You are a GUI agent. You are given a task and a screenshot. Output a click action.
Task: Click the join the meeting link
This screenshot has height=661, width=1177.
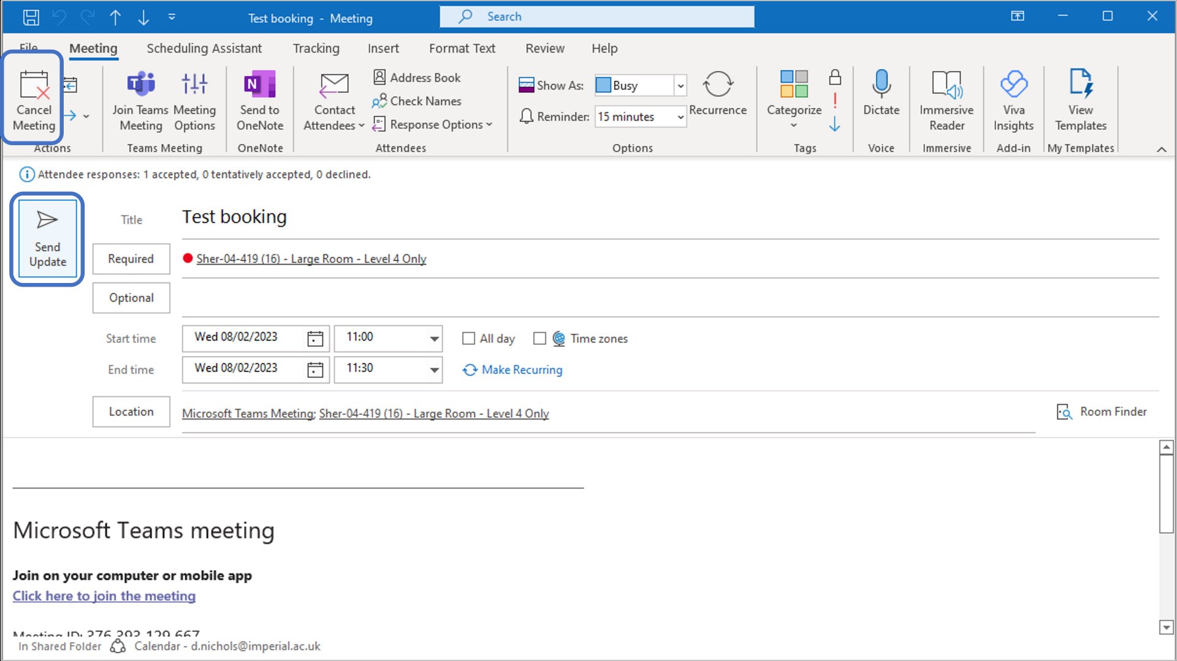[104, 596]
